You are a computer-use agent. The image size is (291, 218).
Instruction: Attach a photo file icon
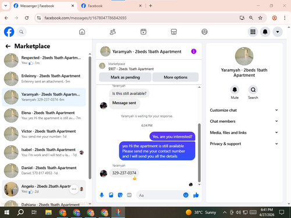click(x=111, y=195)
